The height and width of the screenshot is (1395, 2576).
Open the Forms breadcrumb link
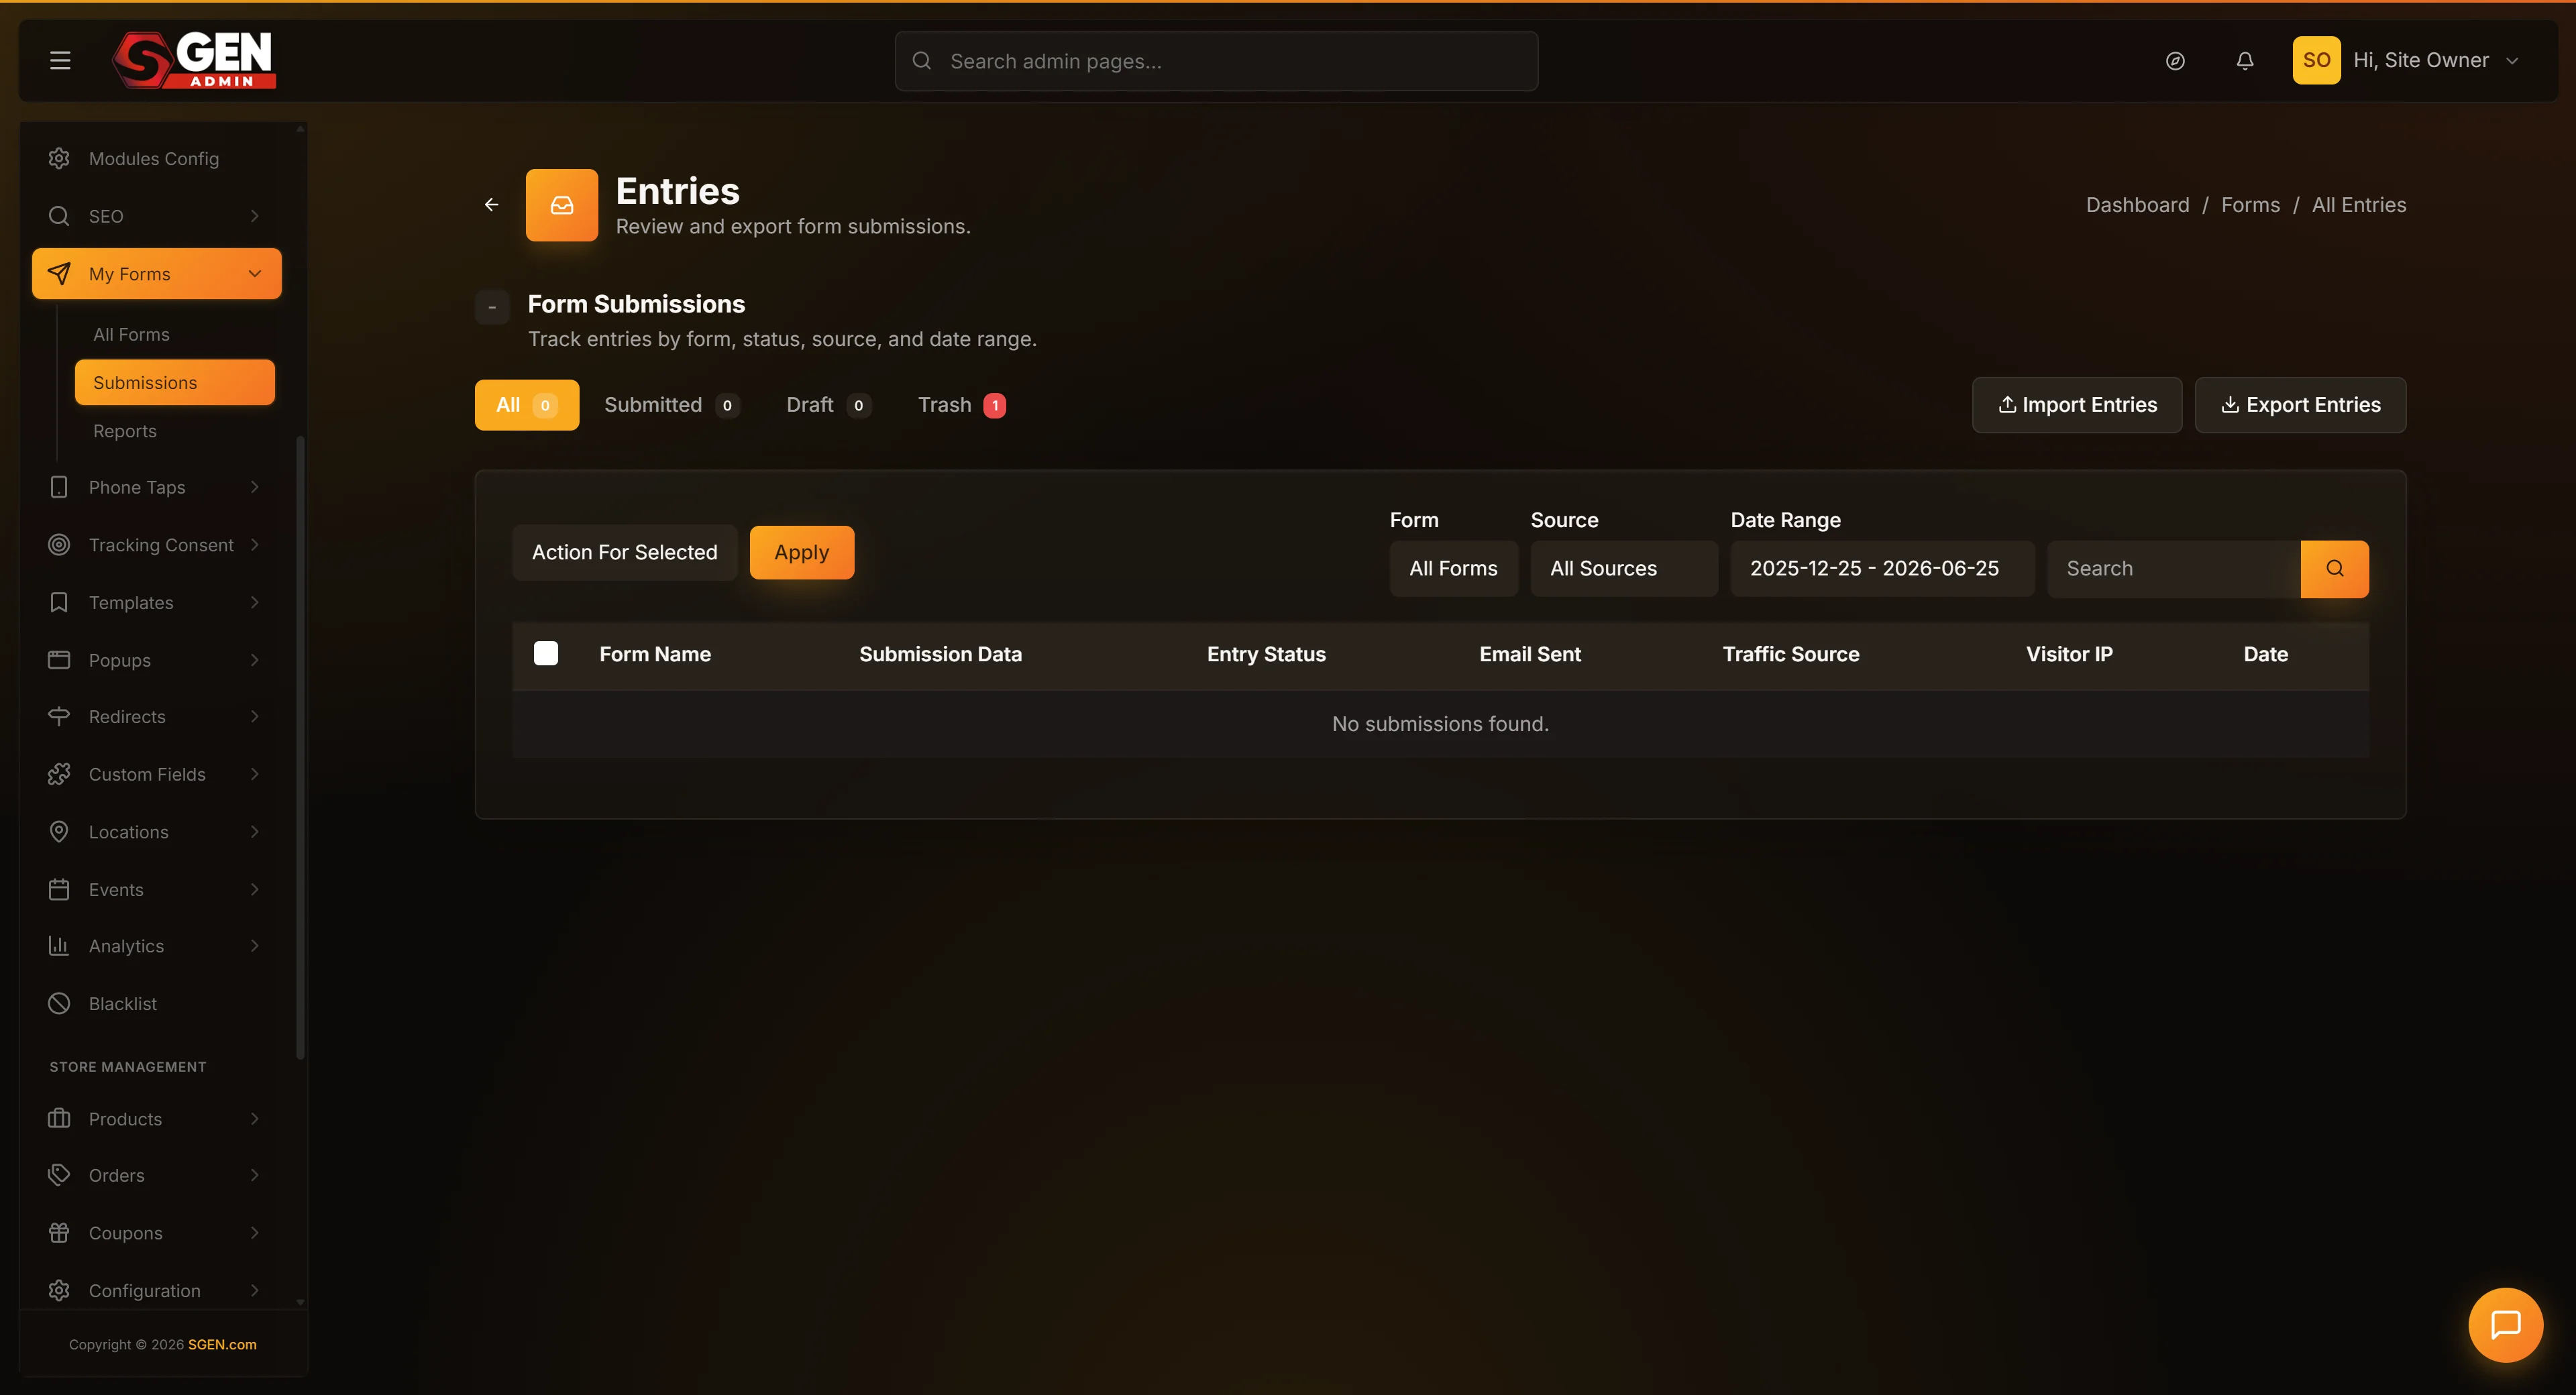(x=2250, y=205)
